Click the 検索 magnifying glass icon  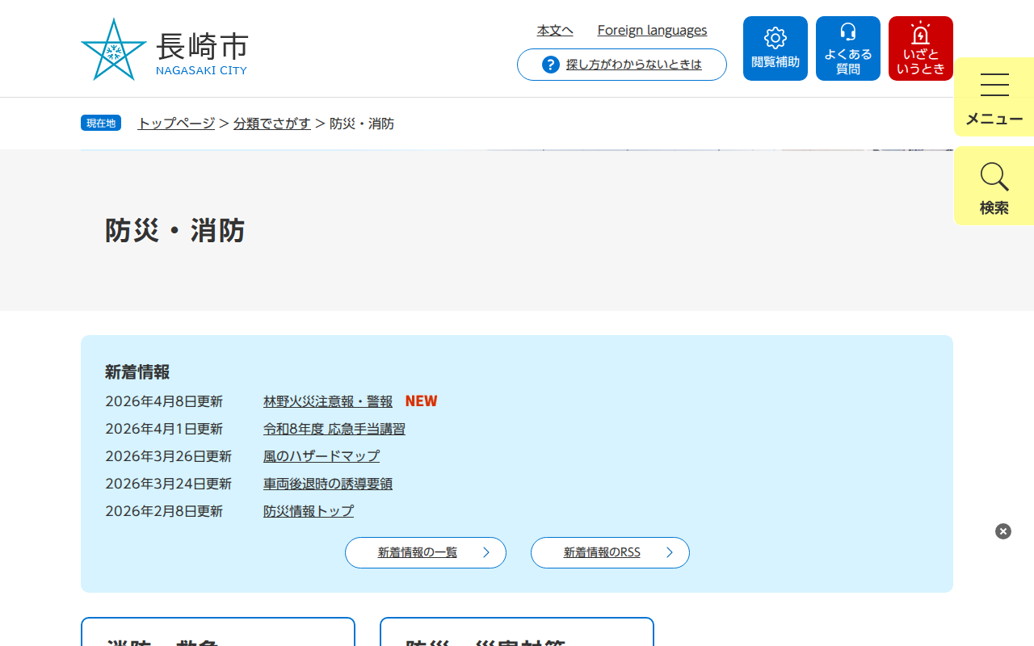pos(994,177)
